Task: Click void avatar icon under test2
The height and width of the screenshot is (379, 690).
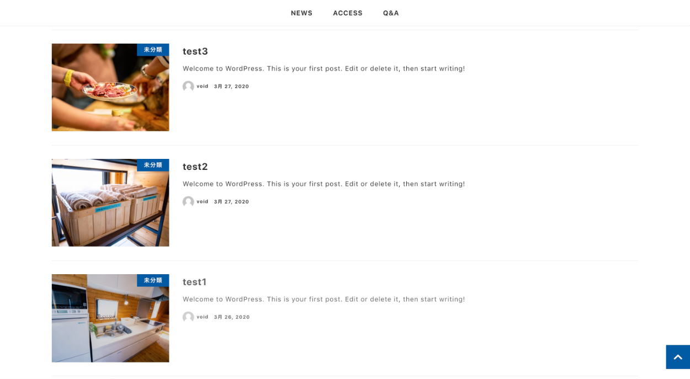Action: 188,202
